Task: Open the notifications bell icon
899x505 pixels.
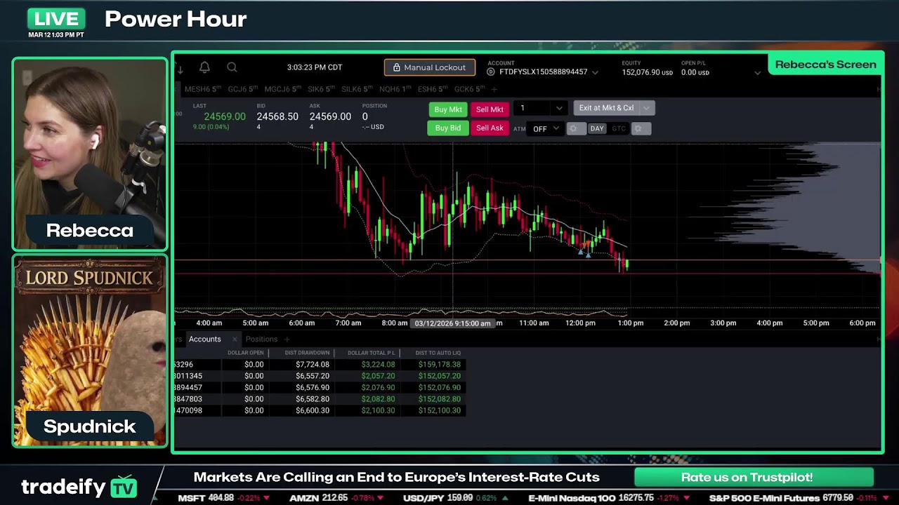Action: pyautogui.click(x=204, y=67)
